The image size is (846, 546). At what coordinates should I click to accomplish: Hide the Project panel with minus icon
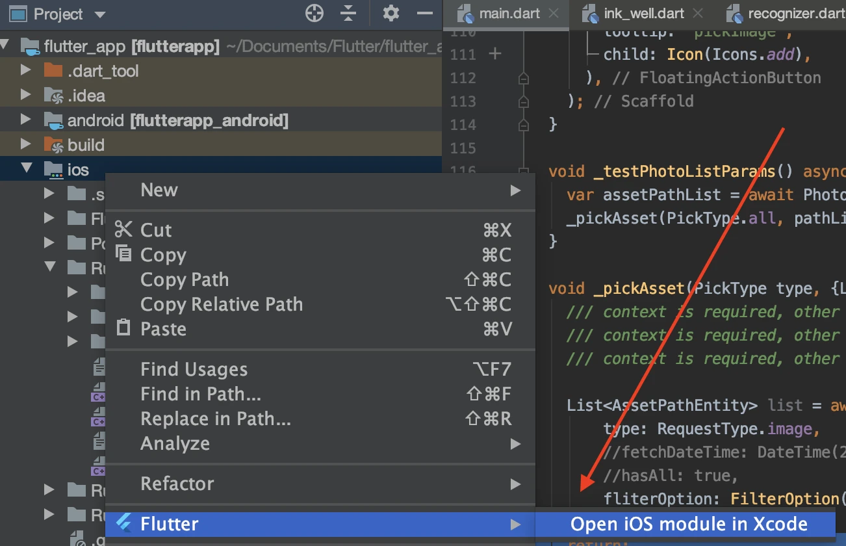coord(424,13)
